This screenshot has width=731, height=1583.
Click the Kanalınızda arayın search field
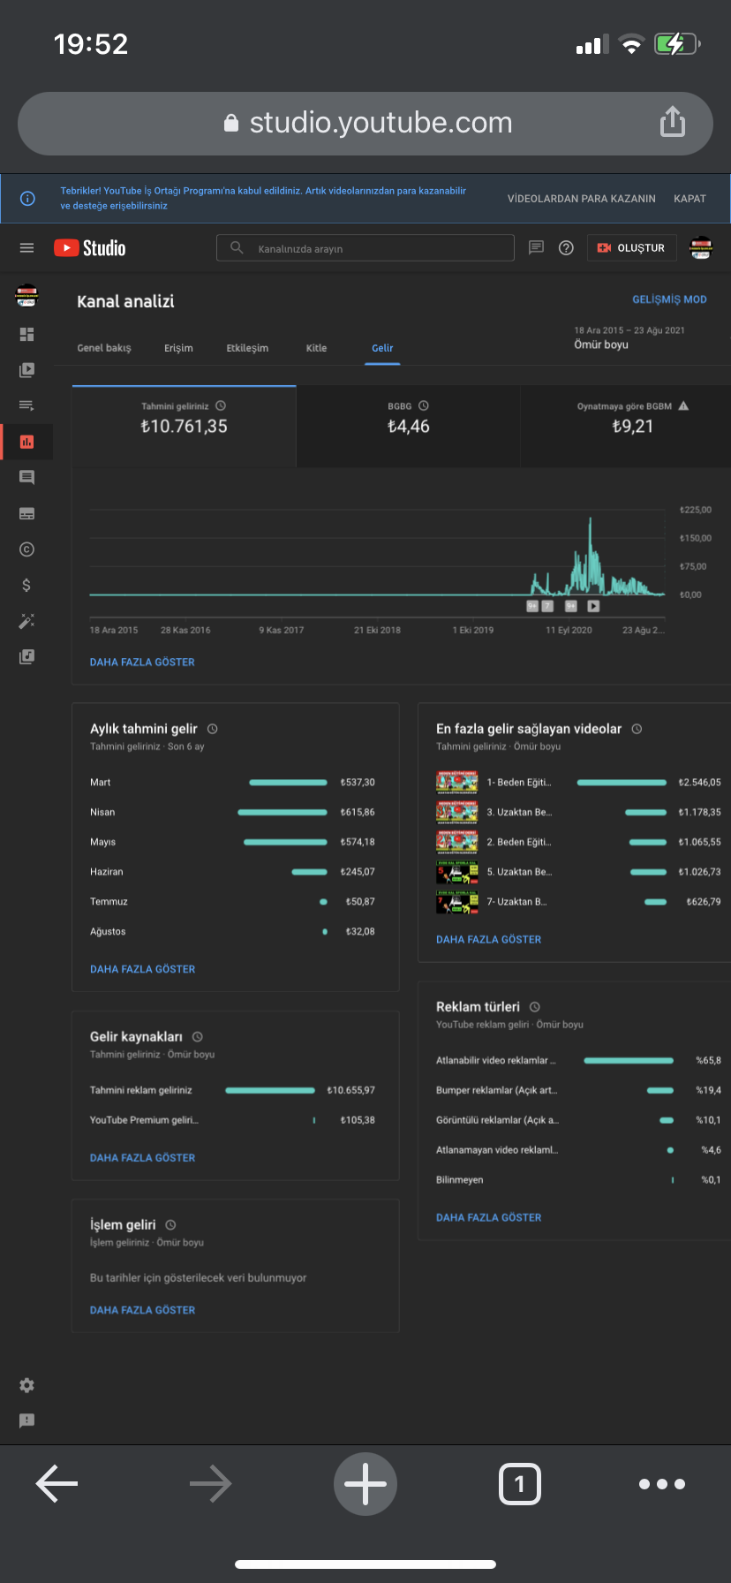pyautogui.click(x=365, y=248)
